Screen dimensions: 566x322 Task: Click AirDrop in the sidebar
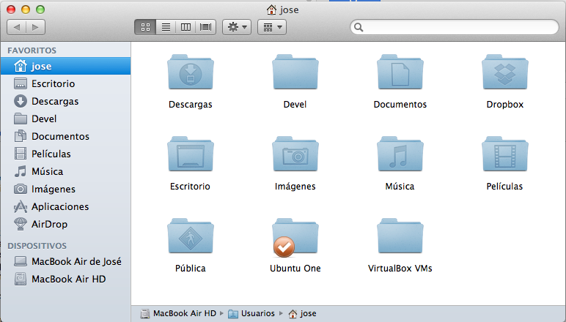(x=49, y=224)
